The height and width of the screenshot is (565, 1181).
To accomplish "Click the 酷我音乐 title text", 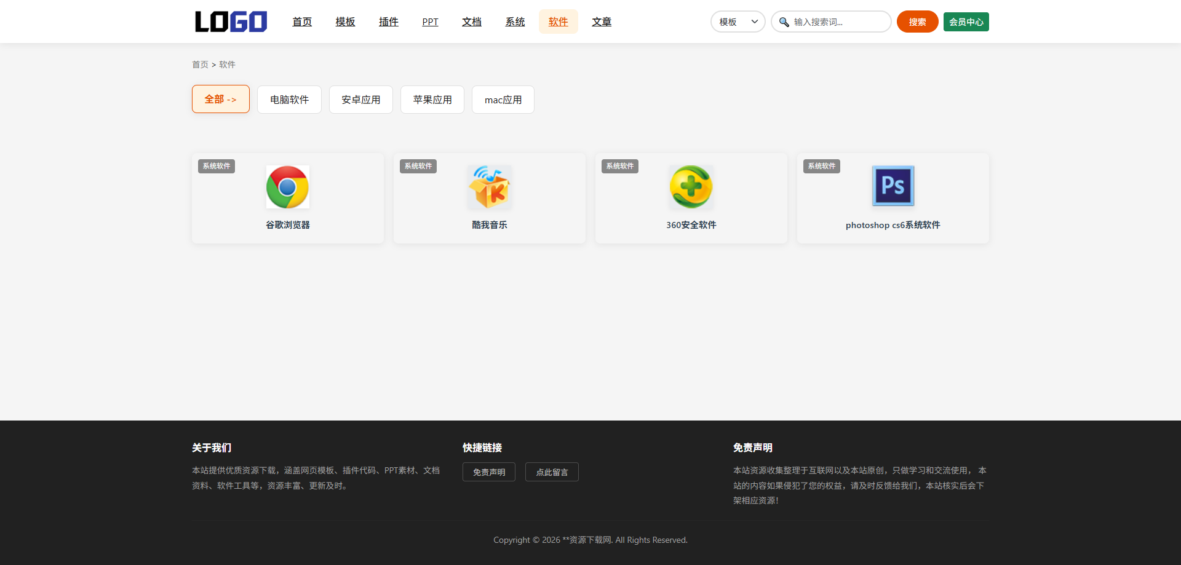I will coord(490,225).
